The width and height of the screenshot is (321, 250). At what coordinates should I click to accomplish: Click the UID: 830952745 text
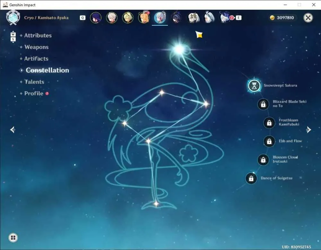[x=296, y=247]
